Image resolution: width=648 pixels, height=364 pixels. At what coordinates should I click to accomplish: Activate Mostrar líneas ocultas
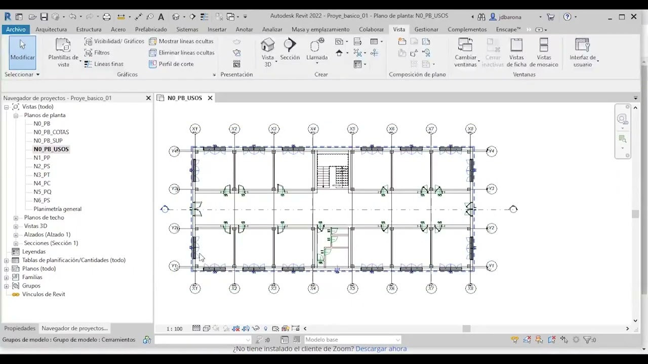(181, 41)
